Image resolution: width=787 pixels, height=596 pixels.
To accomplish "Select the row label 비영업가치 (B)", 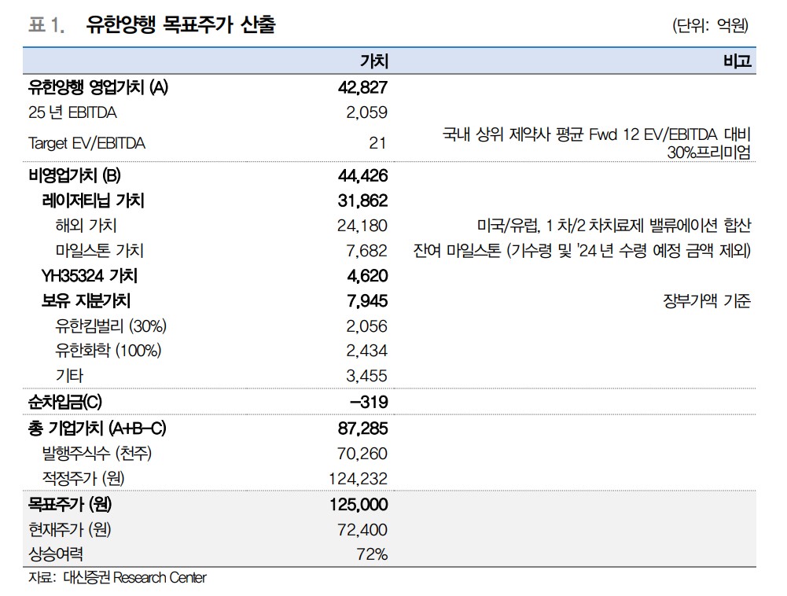I will tap(74, 176).
